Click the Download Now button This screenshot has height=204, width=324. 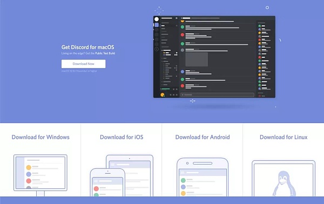pos(83,64)
